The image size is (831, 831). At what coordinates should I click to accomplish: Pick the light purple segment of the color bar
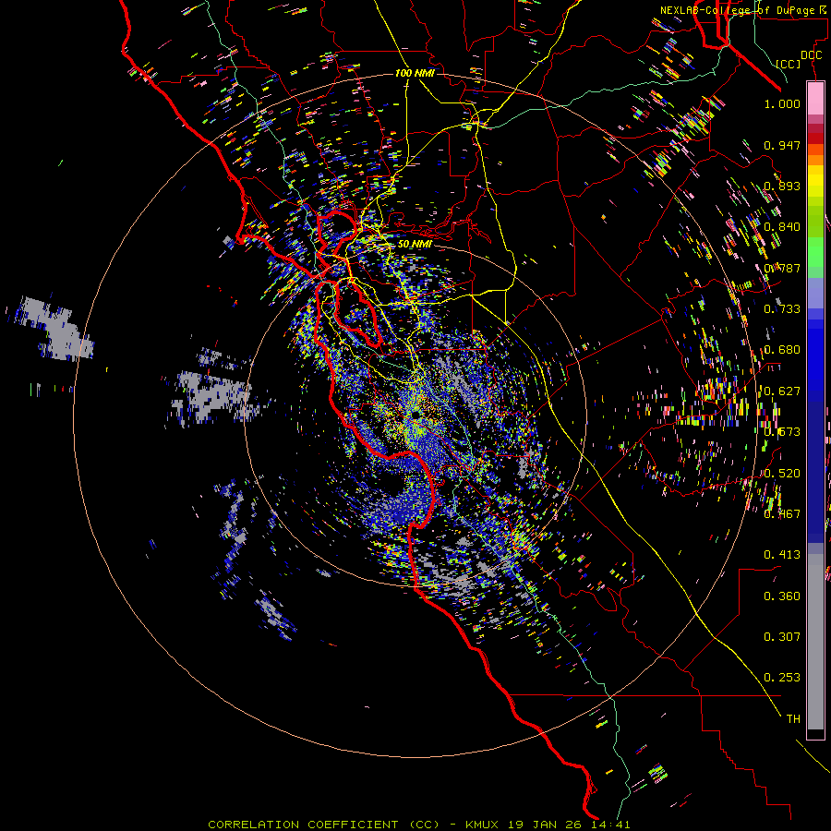pos(815,294)
